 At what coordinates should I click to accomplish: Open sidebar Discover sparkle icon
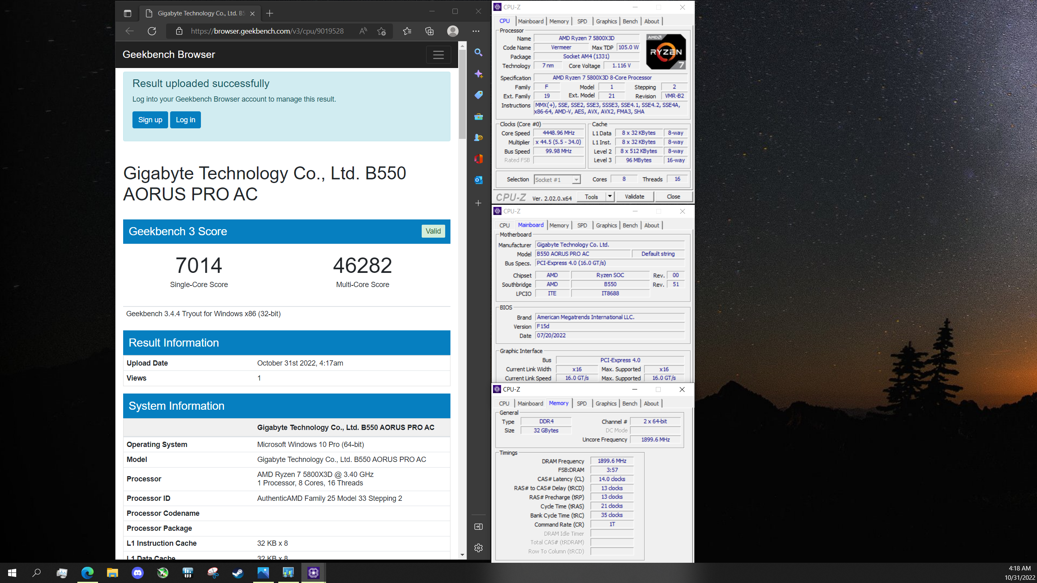click(478, 74)
